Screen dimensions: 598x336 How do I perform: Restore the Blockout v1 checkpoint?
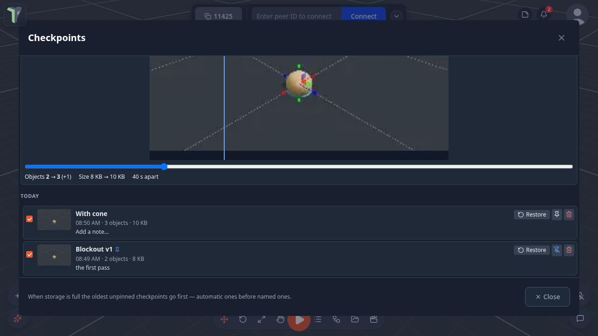coord(532,250)
